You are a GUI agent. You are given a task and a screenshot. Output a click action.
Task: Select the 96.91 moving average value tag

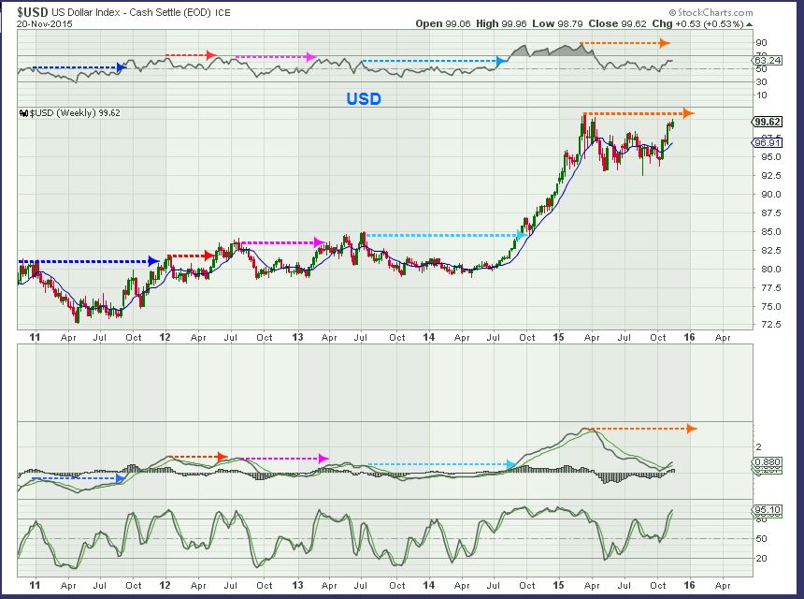point(766,143)
